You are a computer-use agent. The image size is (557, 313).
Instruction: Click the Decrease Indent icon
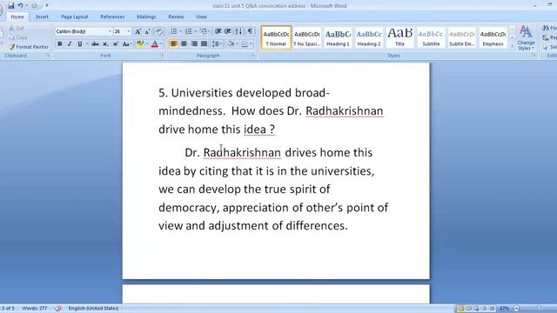pyautogui.click(x=218, y=31)
